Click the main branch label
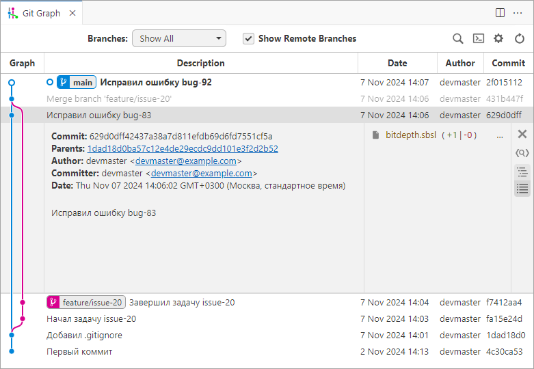 [x=77, y=82]
